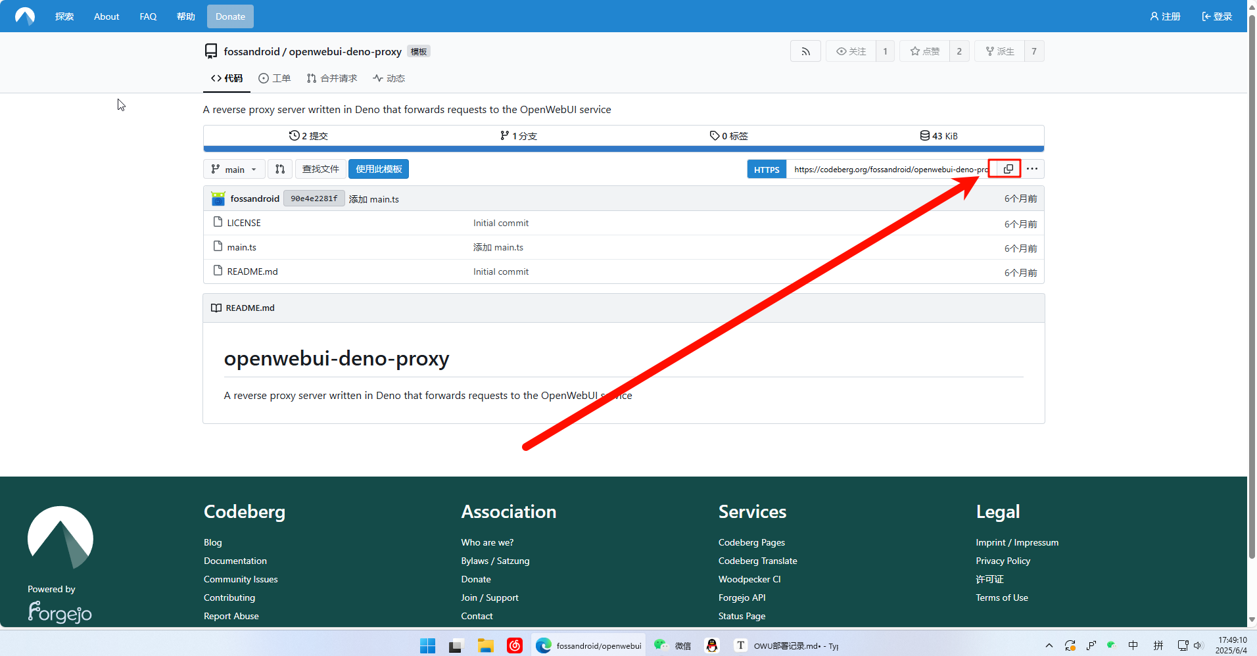Fork the repo with 派生 button
1257x656 pixels.
click(999, 51)
